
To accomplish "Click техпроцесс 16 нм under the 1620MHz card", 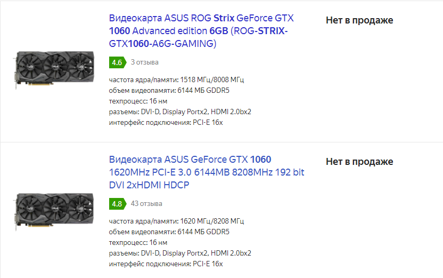I will click(138, 243).
